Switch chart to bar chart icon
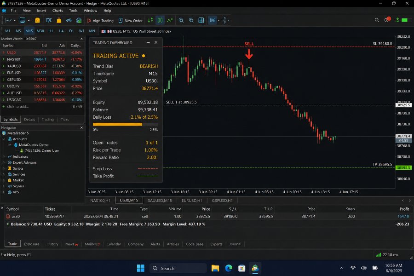Screen dimensions: 414x276 coord(150,20)
